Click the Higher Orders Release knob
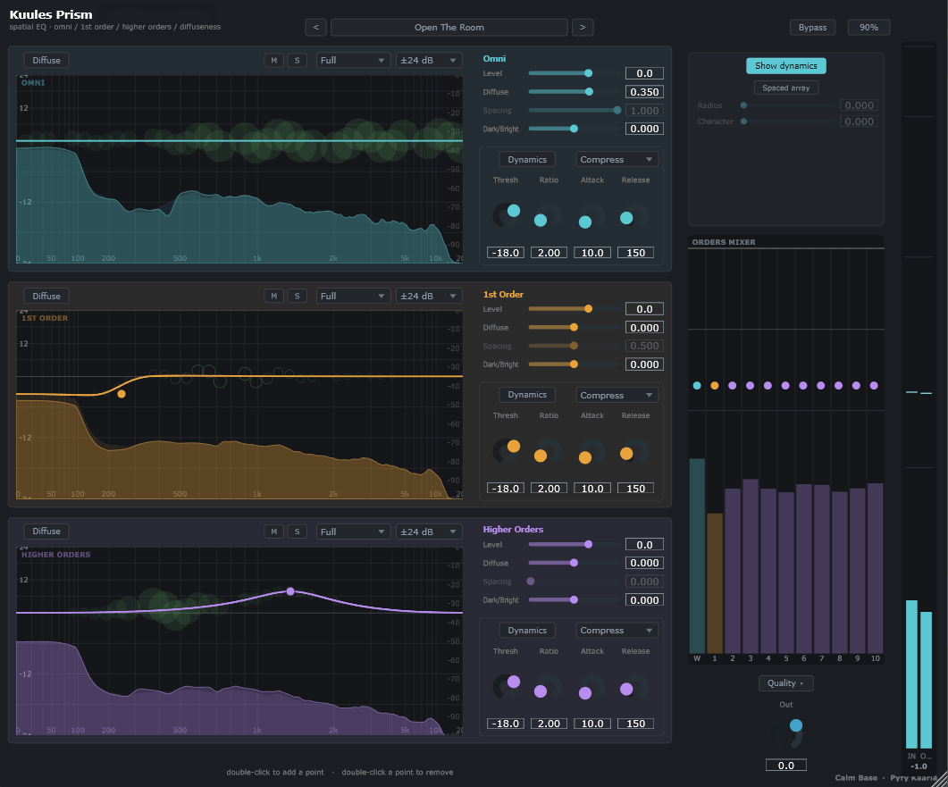Screen dimensions: 948x787 (x=634, y=687)
